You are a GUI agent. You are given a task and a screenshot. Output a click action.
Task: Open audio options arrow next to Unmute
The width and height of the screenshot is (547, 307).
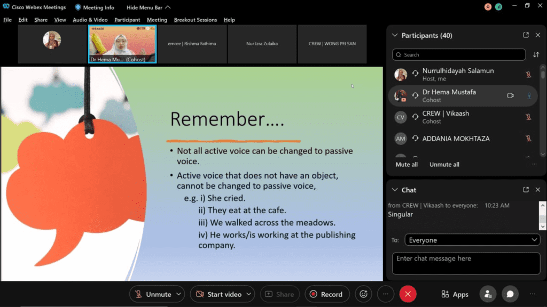[x=178, y=294]
